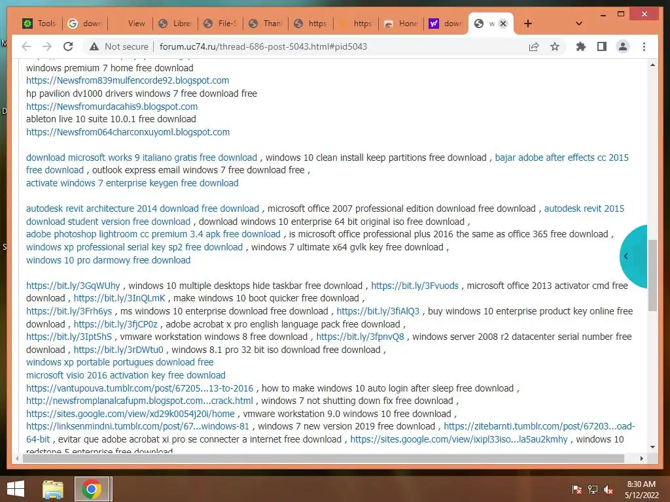The width and height of the screenshot is (670, 502).
Task: Click the muted volume tray icon
Action: point(609,490)
